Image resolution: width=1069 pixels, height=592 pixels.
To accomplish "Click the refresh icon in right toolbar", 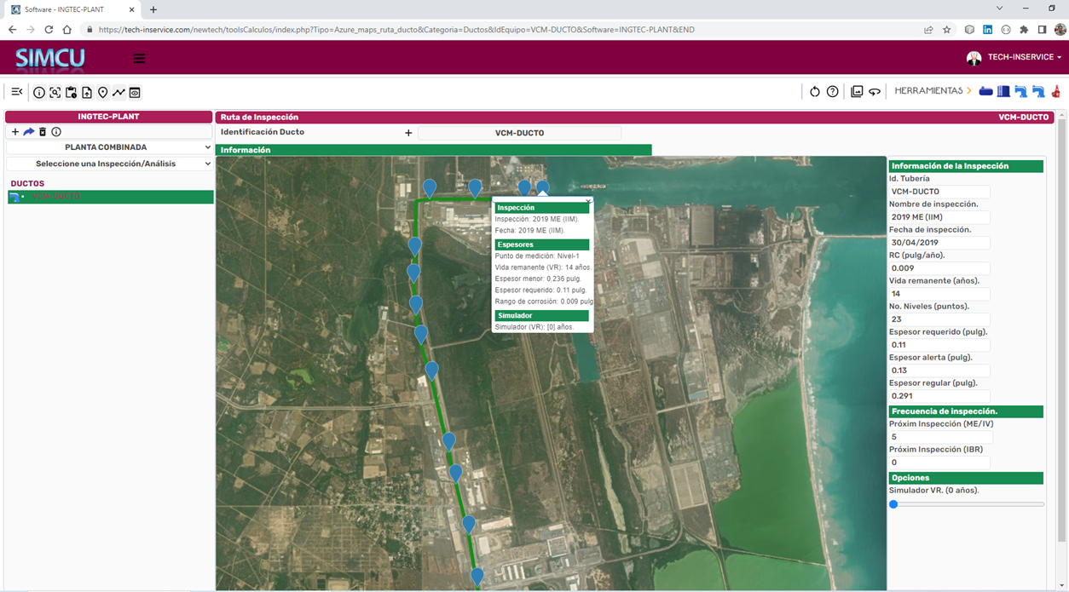I will [814, 92].
